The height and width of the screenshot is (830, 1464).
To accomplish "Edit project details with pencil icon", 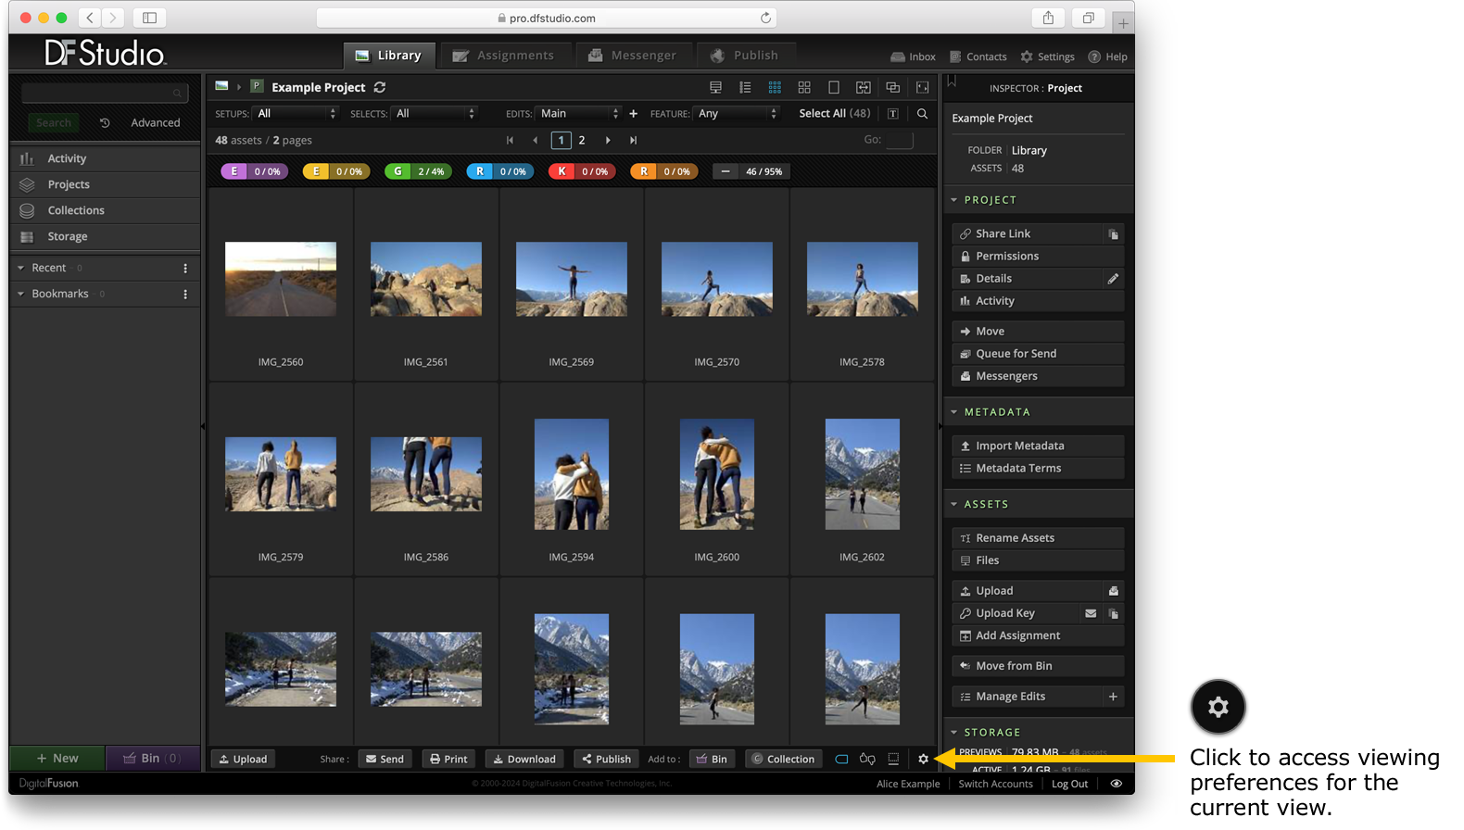I will point(1114,279).
